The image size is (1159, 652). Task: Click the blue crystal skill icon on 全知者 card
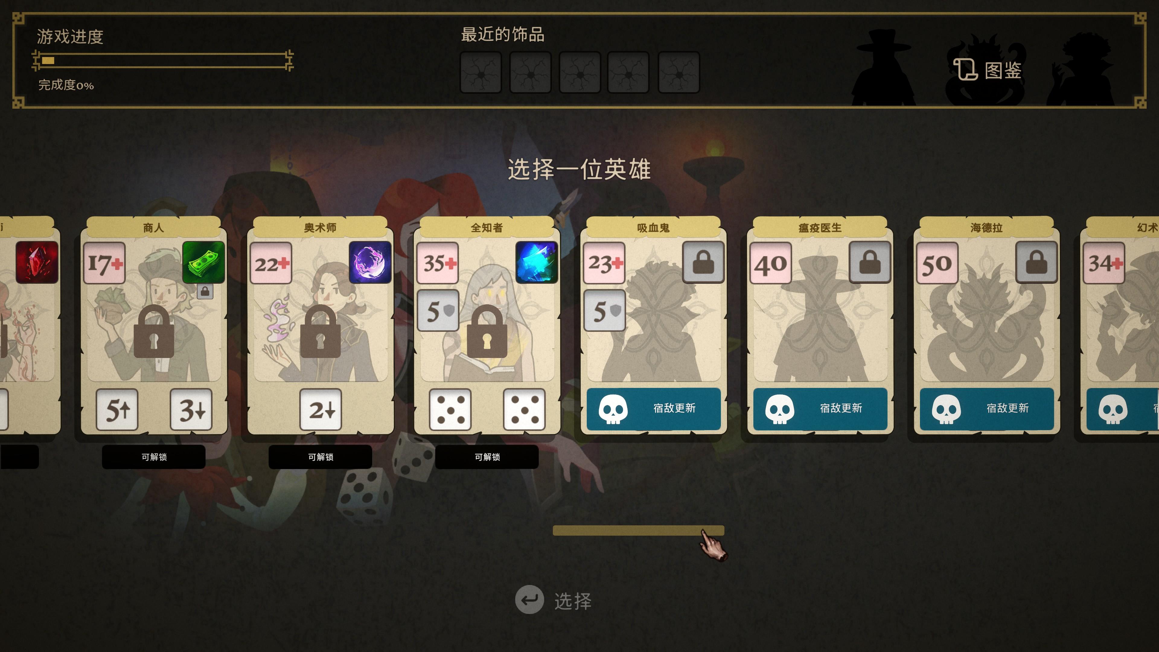536,262
